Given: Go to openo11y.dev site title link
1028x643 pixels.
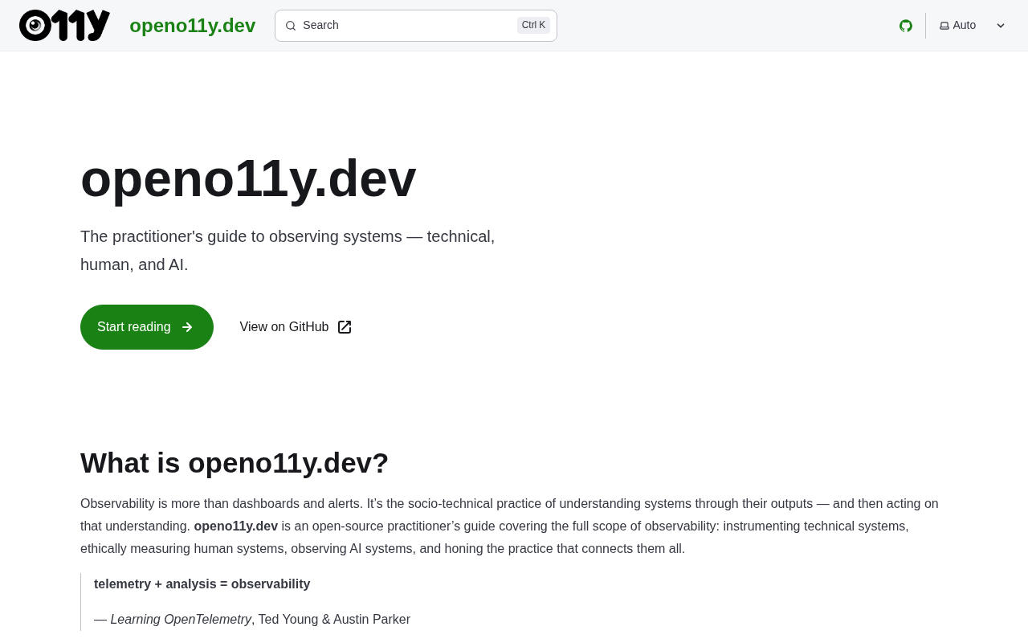Looking at the screenshot, I should point(193,26).
